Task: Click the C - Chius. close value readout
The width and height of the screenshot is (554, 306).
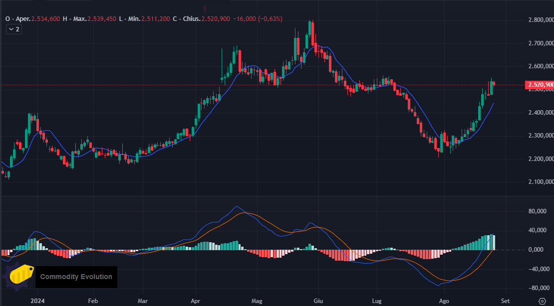Action: point(216,19)
